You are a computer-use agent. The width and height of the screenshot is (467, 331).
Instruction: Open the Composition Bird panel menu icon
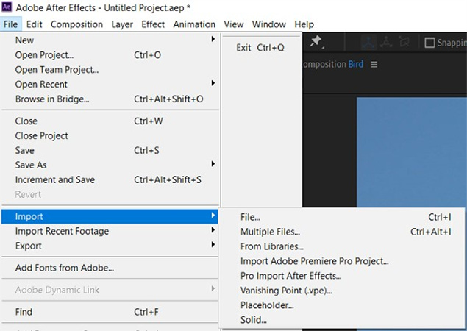[x=374, y=65]
